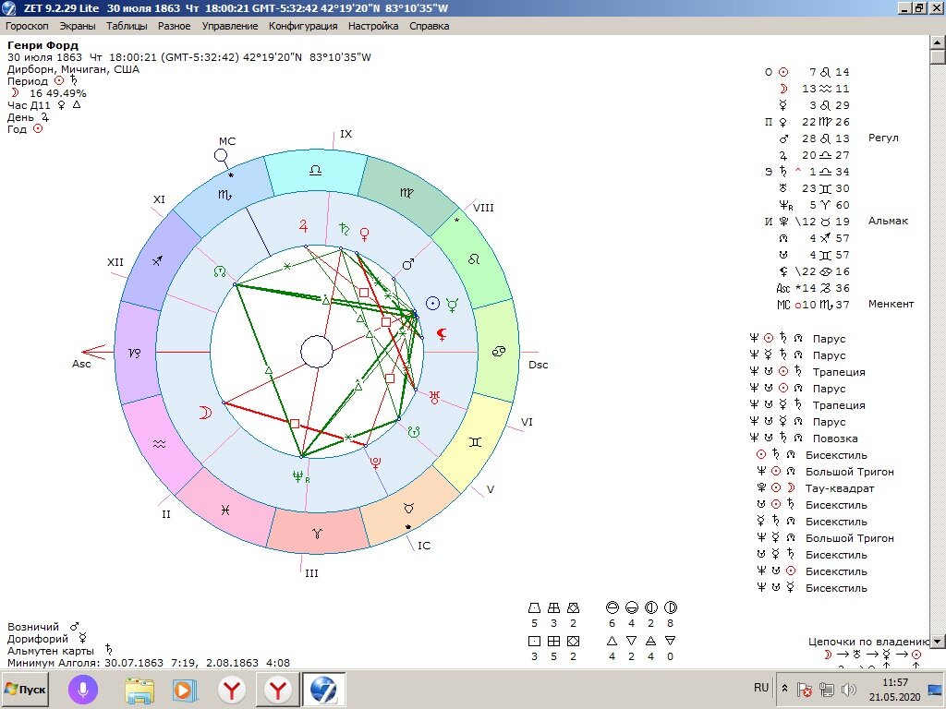
Task: Select the red Venus glyph in the chart wheel
Action: 364,234
